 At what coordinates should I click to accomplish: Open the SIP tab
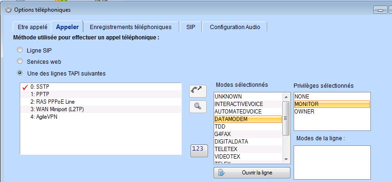pos(191,27)
